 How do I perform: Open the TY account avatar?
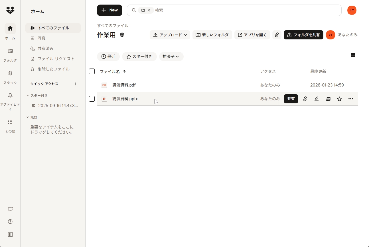(x=352, y=10)
